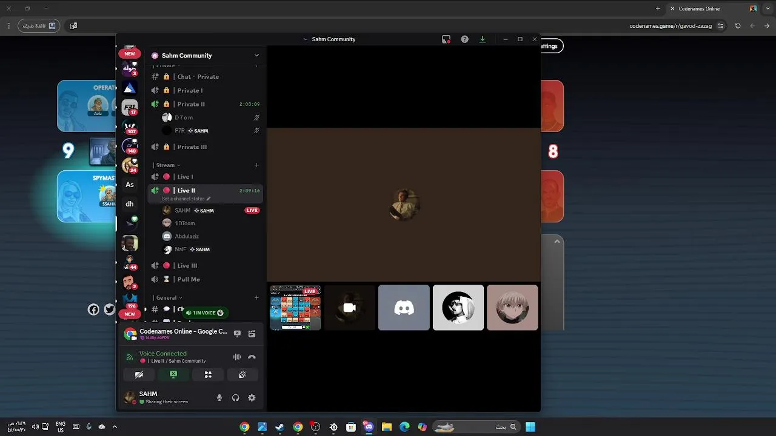Join the Live I voice channel
The image size is (776, 436).
tap(206, 177)
